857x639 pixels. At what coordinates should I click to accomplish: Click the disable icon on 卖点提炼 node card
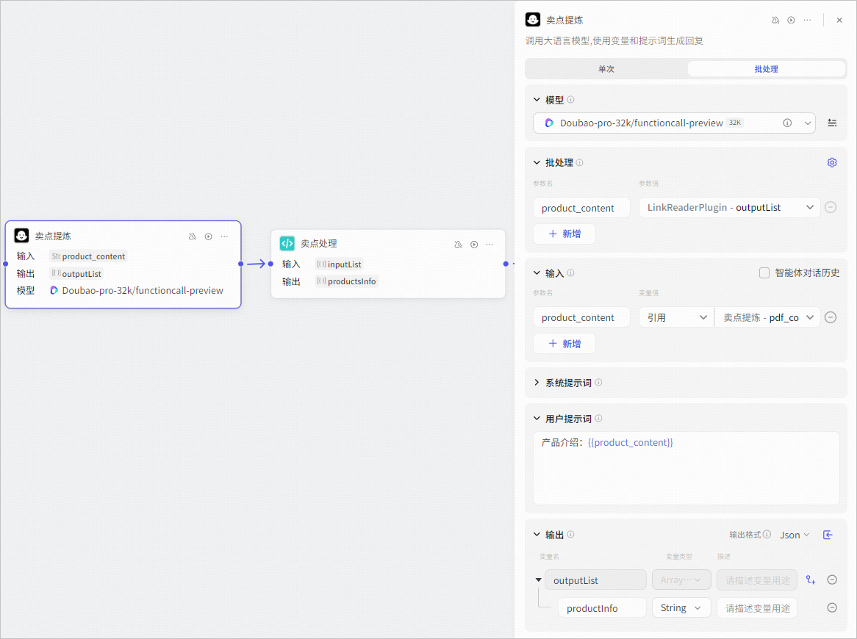193,237
